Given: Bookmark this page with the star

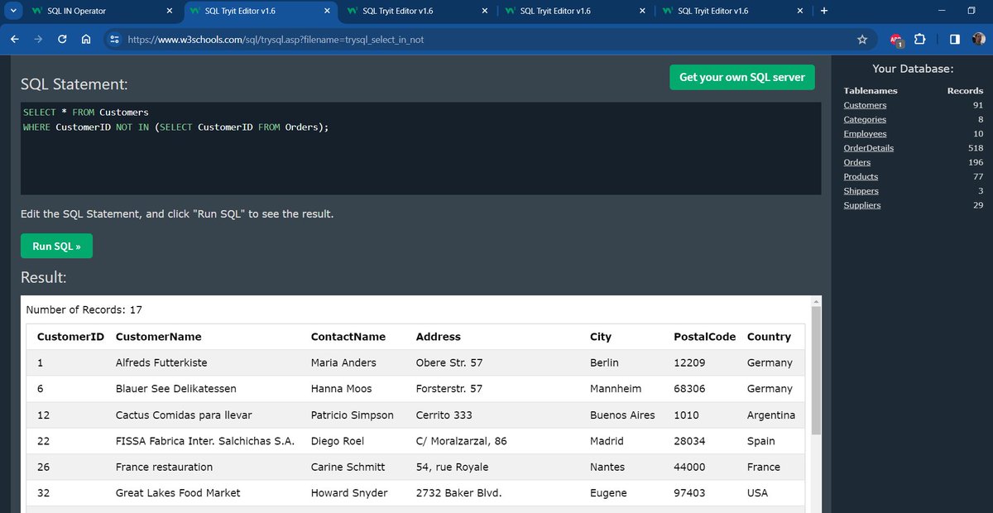Looking at the screenshot, I should pos(862,39).
